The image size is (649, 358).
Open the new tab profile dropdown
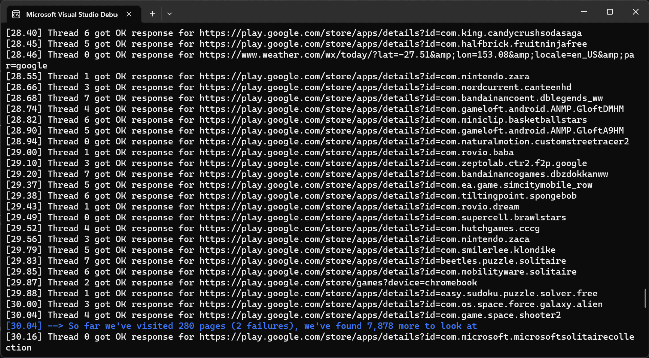pyautogui.click(x=170, y=14)
